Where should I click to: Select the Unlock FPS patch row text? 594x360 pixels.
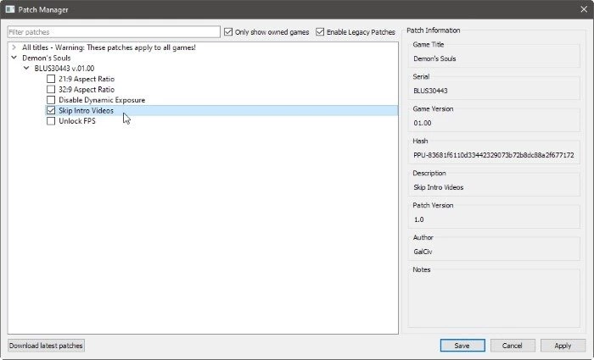[x=77, y=121]
